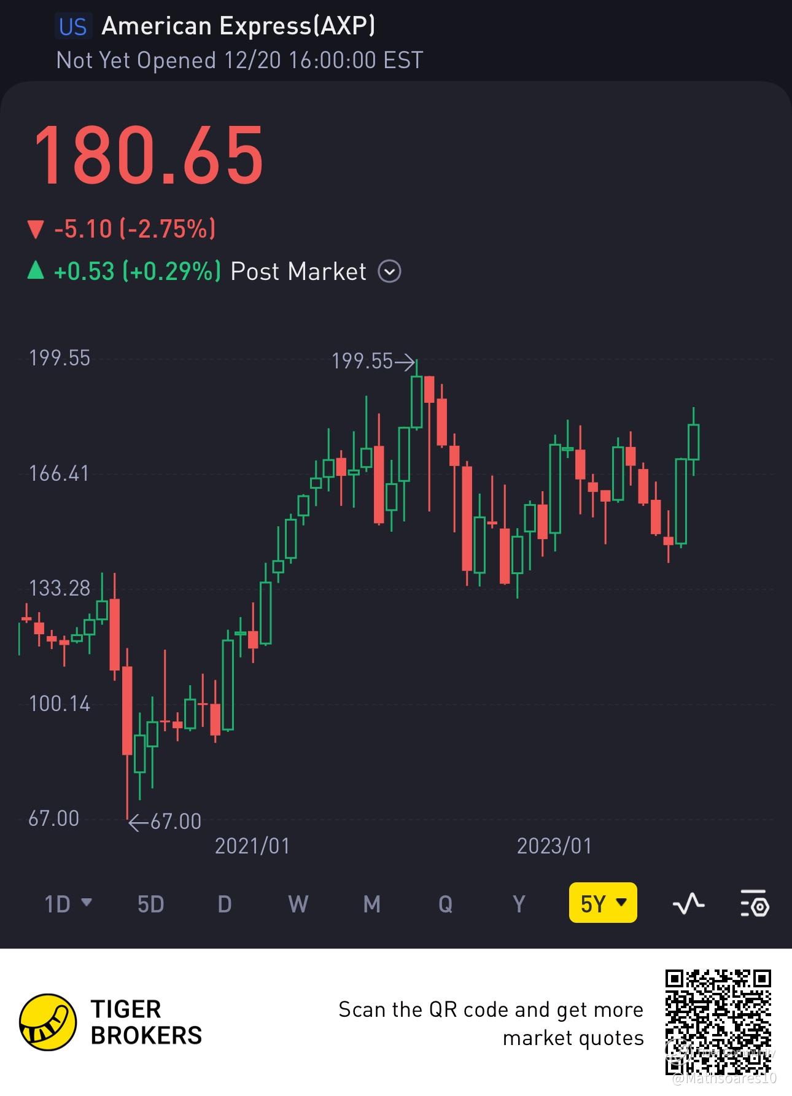Select the Q quarterly tab
Viewport: 792px width, 1096px height.
tap(445, 904)
